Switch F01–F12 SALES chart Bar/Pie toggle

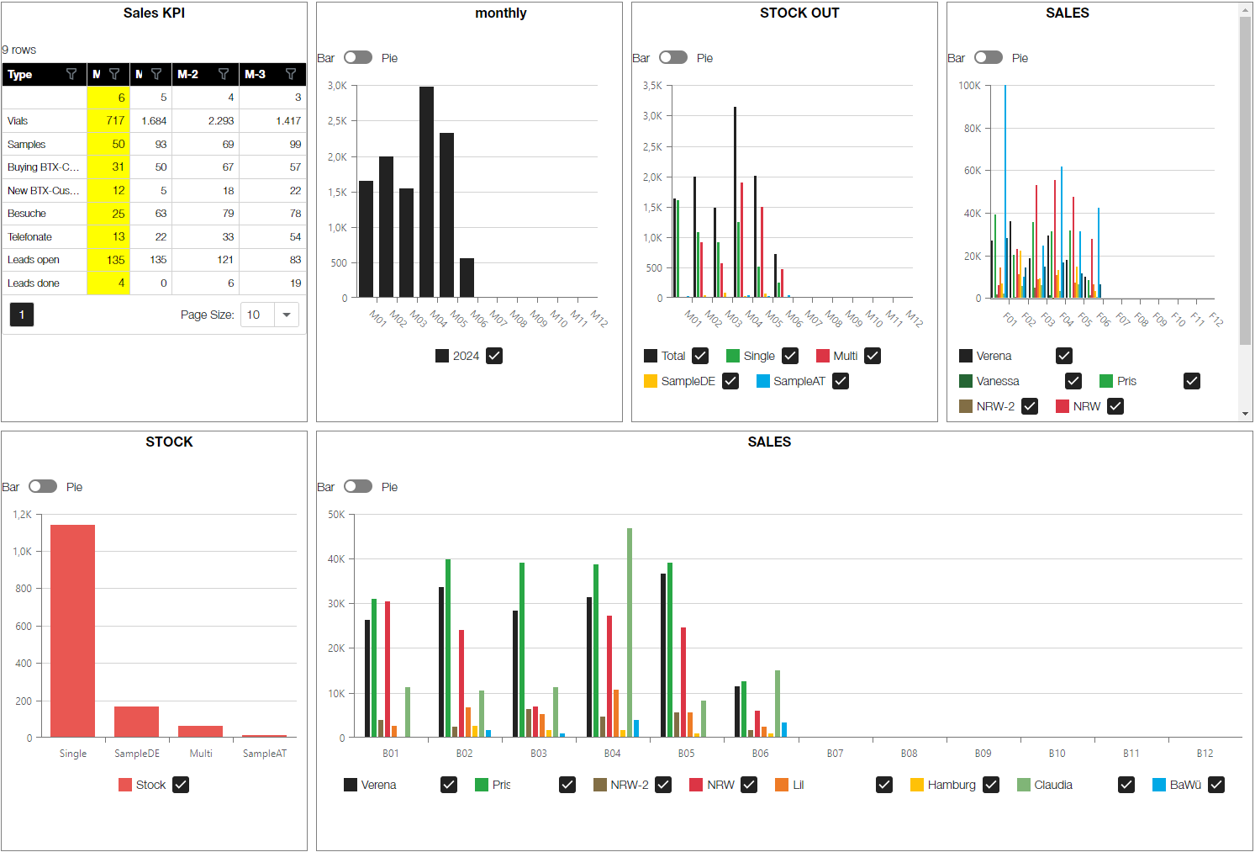[x=989, y=57]
